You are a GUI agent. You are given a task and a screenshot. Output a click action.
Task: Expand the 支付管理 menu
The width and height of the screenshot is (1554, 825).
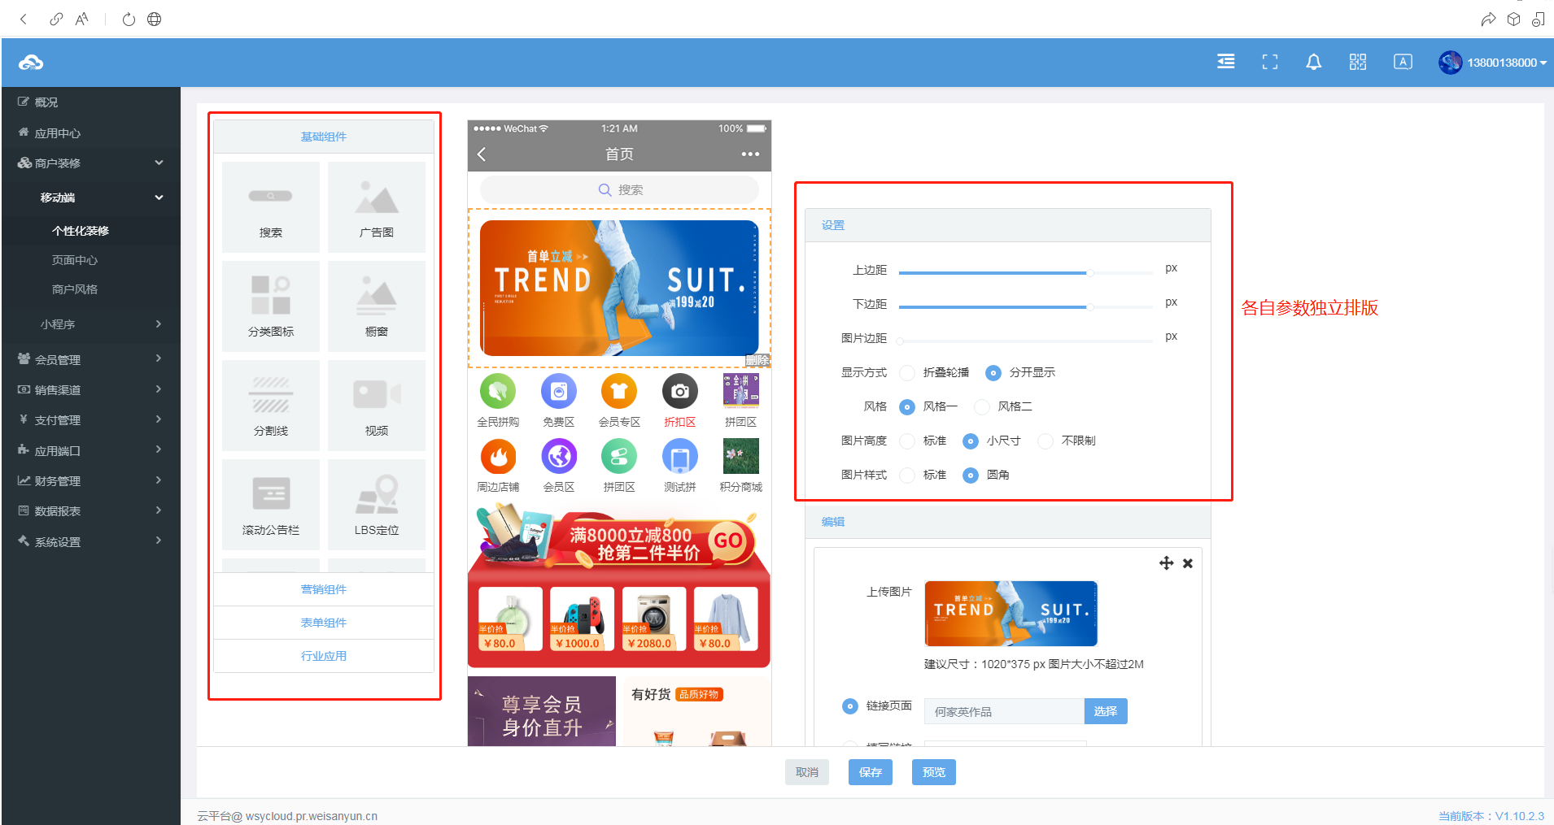pyautogui.click(x=90, y=419)
